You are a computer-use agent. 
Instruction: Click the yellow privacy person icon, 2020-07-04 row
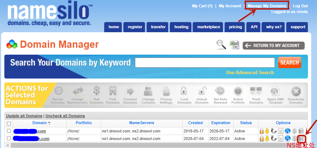[x=267, y=139]
